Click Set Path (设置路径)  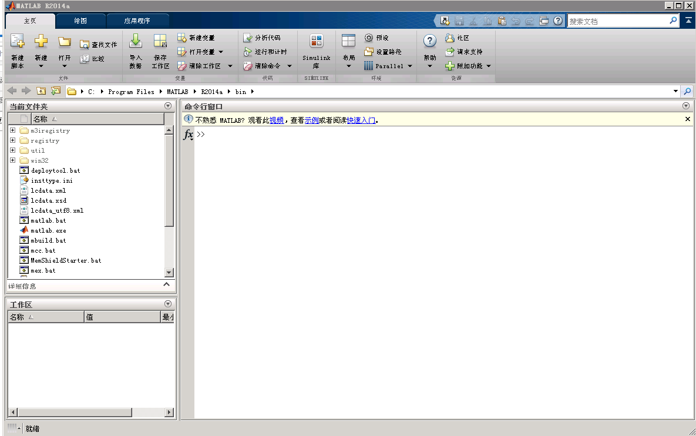click(x=382, y=52)
